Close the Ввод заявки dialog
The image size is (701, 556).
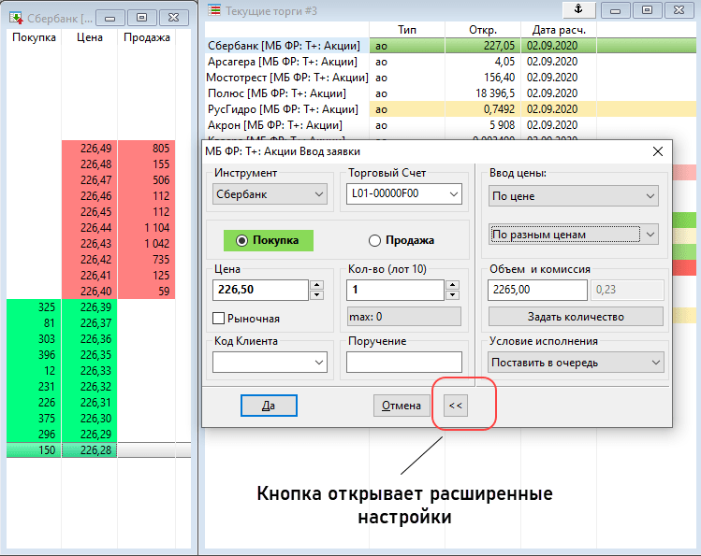tap(657, 151)
